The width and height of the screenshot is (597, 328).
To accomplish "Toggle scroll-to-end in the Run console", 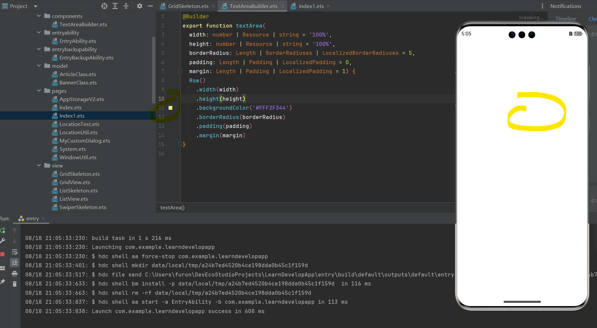I will point(15,263).
